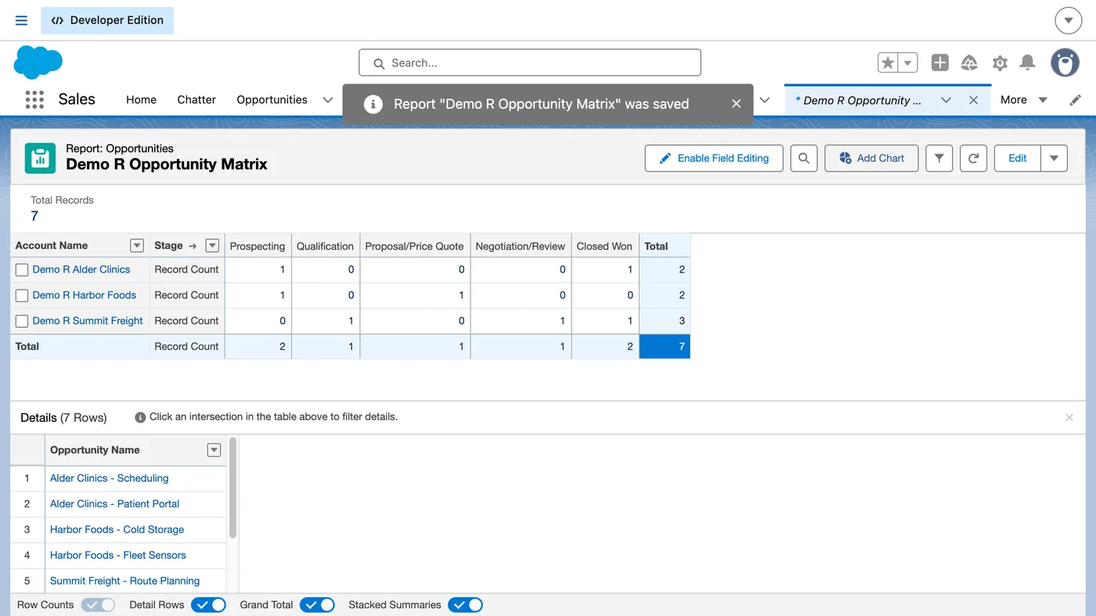The width and height of the screenshot is (1096, 616).
Task: Open the Favorites star icon
Action: pyautogui.click(x=888, y=63)
